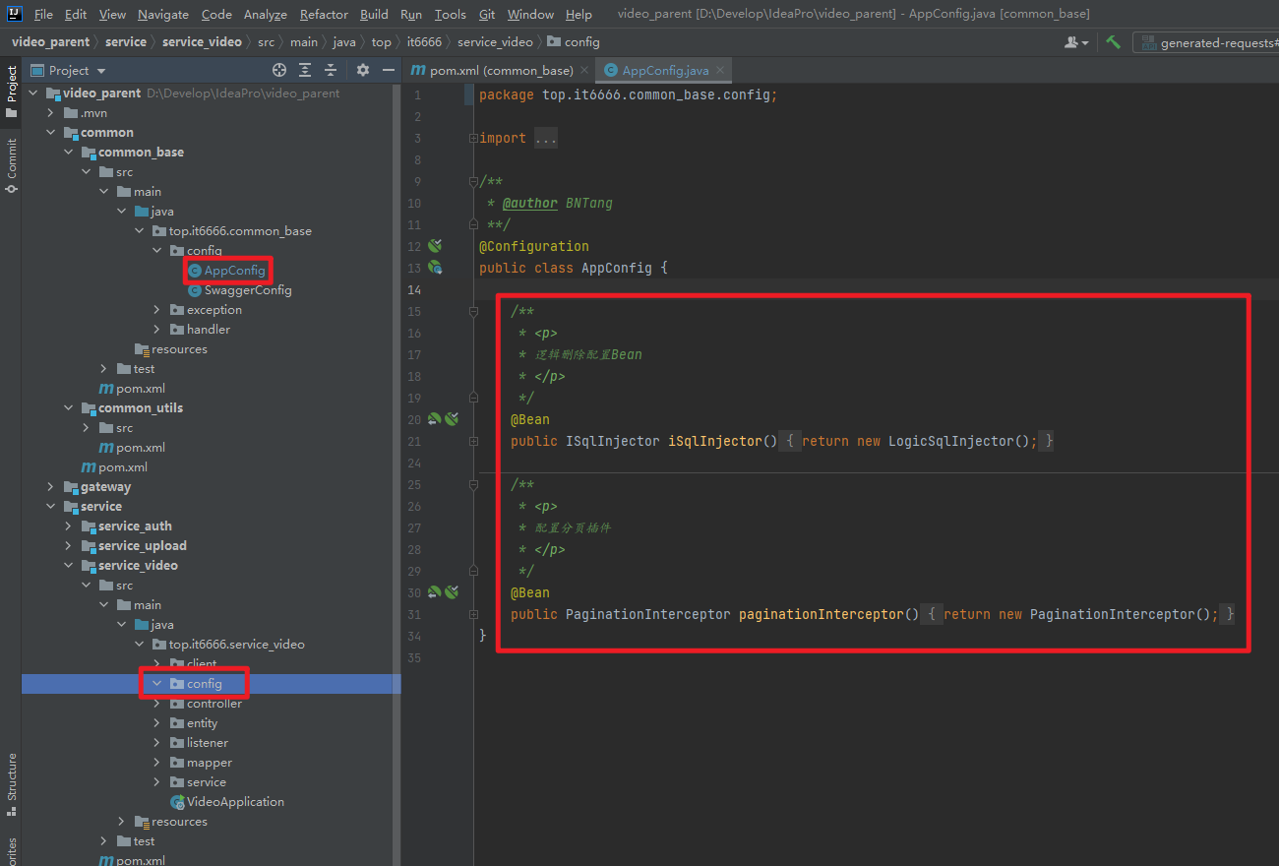Viewport: 1279px width, 866px height.
Task: Open the user account icon menu
Action: coord(1076,42)
